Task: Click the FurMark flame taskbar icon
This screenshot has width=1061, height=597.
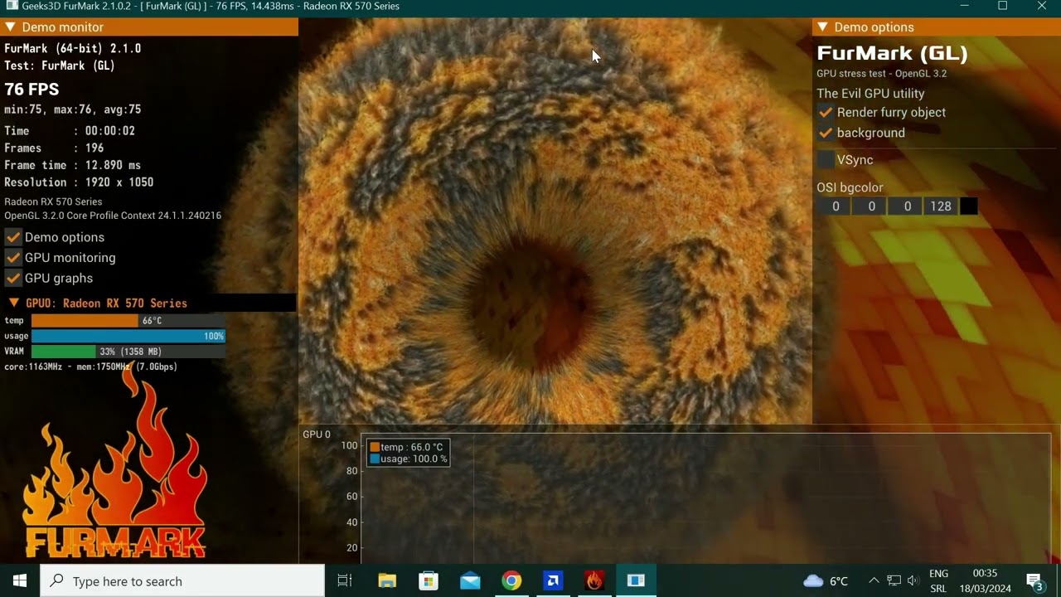Action: pos(594,581)
